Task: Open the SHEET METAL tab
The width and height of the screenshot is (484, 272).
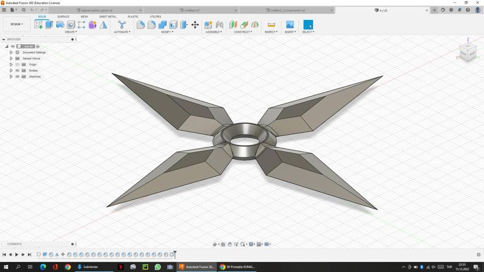Action: [108, 16]
